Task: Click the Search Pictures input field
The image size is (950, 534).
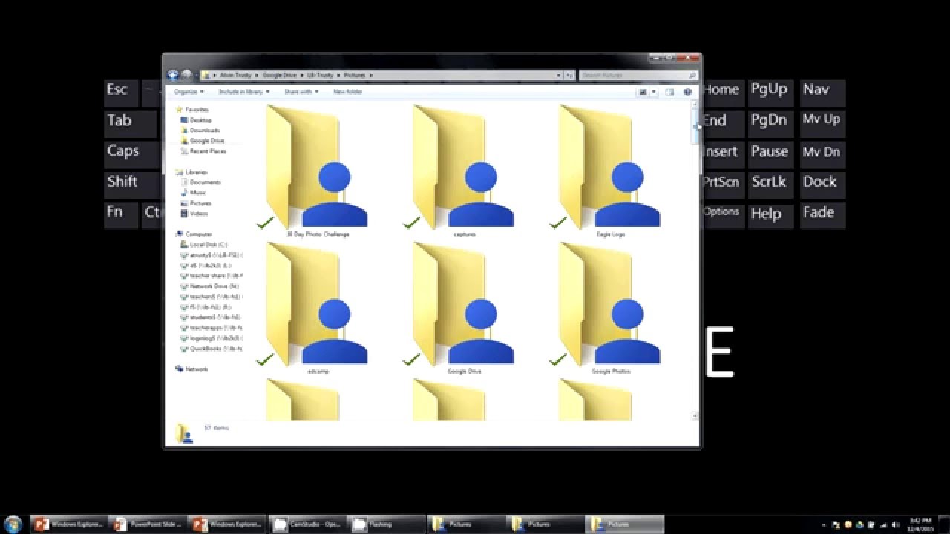Action: tap(638, 75)
